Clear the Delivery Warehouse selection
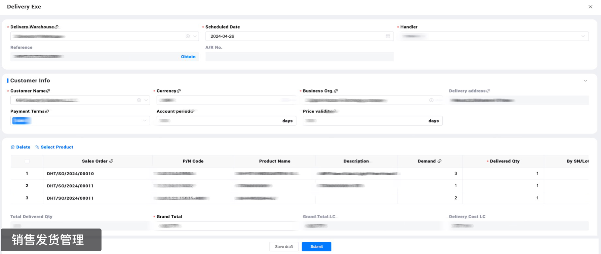Screen dimensions: 601x254 pos(188,36)
